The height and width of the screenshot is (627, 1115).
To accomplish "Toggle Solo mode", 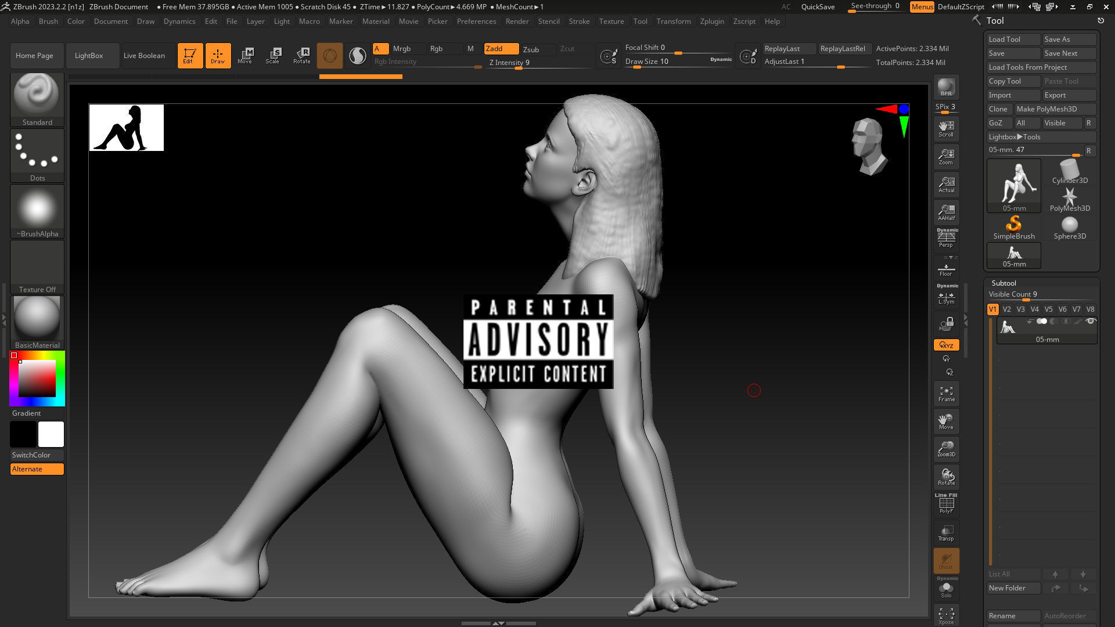I will tap(946, 588).
